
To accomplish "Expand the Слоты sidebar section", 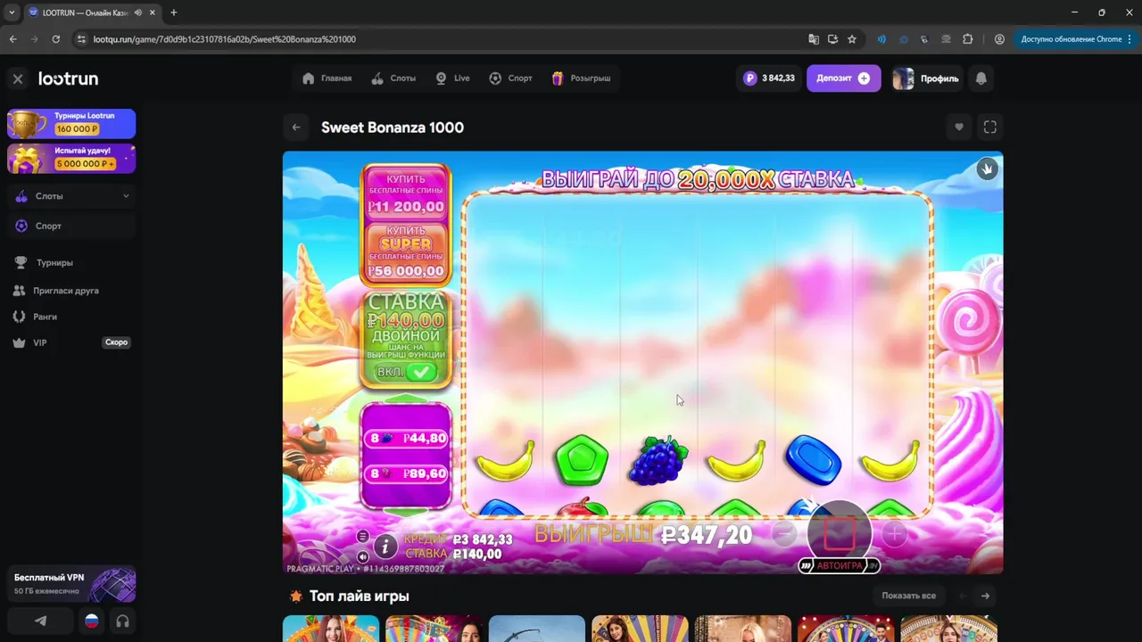I will [x=71, y=196].
